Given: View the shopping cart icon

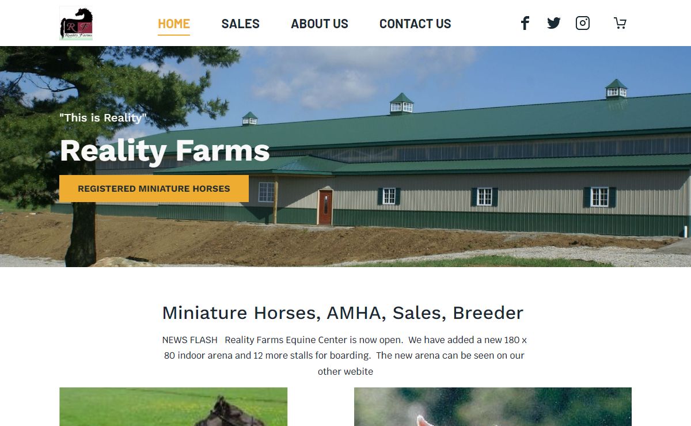Looking at the screenshot, I should pyautogui.click(x=620, y=23).
